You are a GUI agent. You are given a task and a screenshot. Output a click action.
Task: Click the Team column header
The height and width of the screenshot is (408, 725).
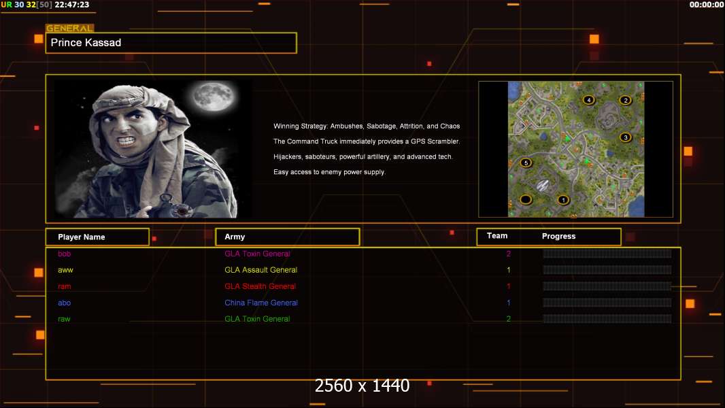(x=497, y=236)
